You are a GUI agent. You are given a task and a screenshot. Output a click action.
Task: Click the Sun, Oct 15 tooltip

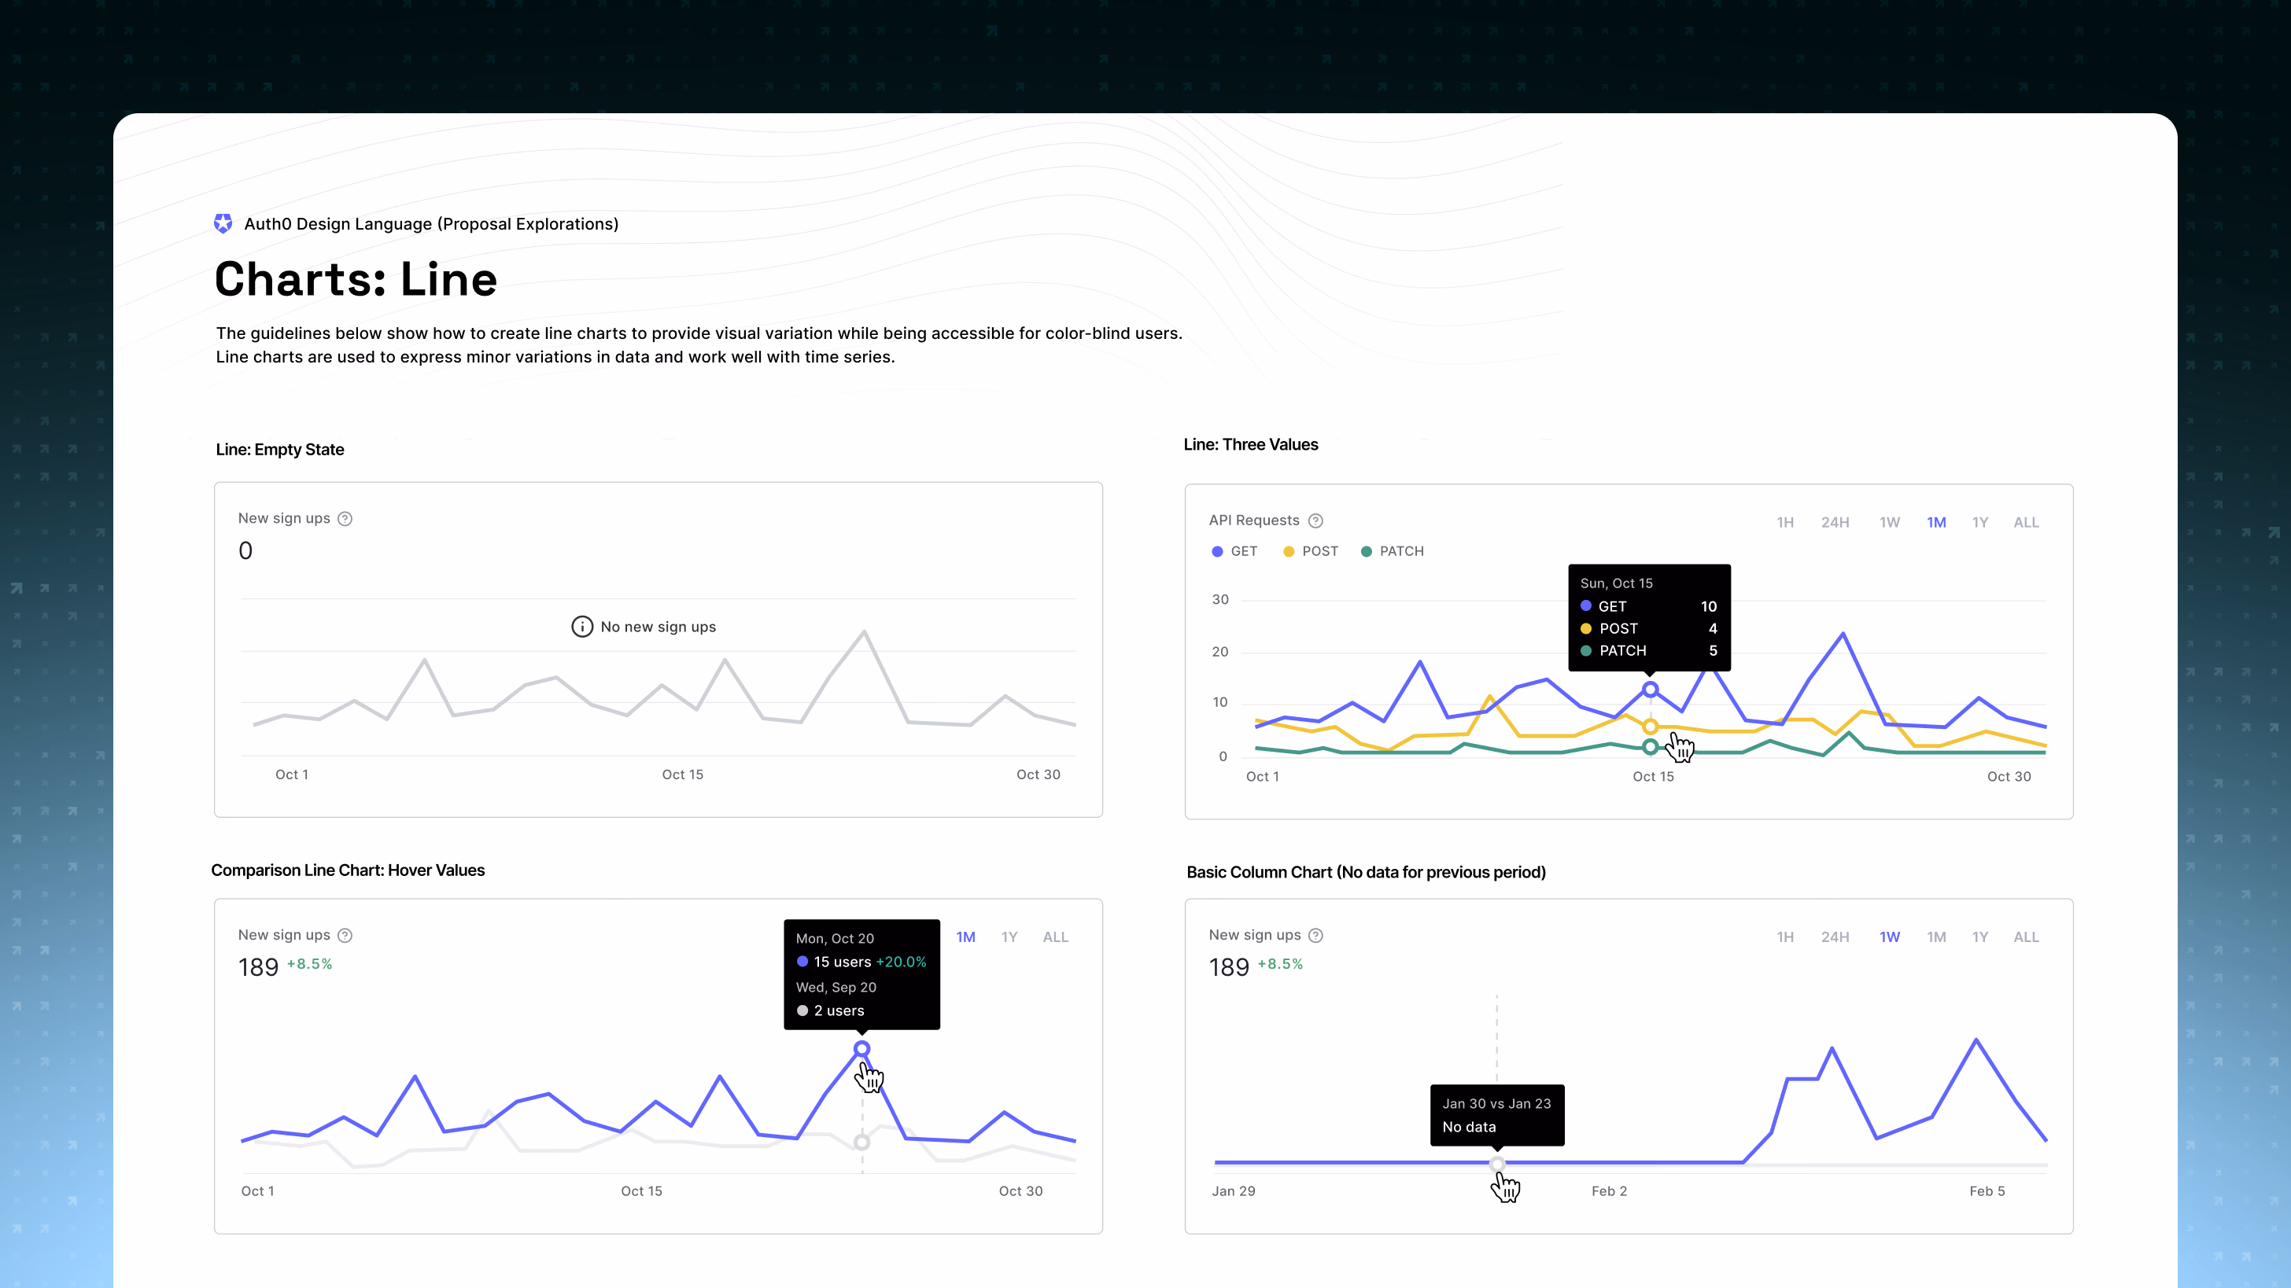1649,617
